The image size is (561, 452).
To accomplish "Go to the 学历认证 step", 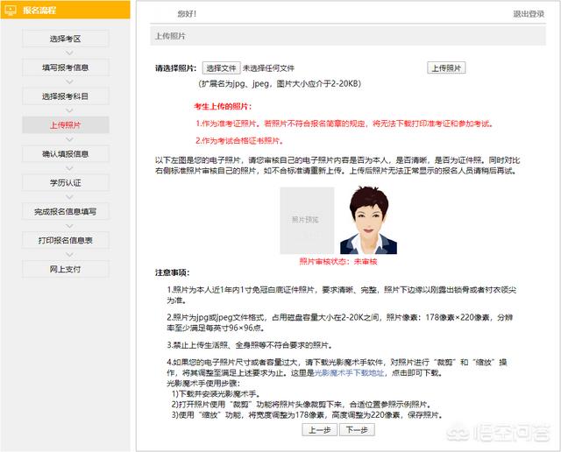I will (66, 182).
